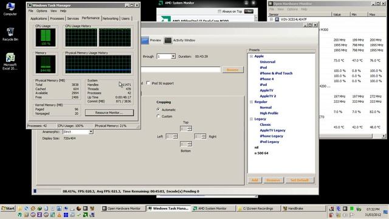Click the Left cropping stepper
The height and width of the screenshot is (219, 389).
pos(171,136)
